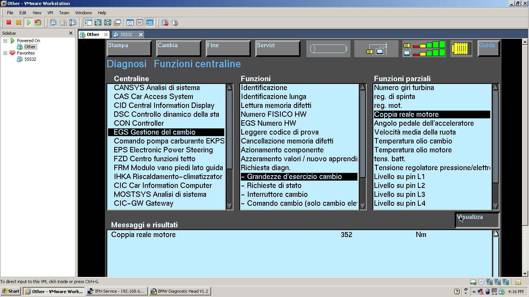Switch to BMW Diagnostic Head taskbar window
Image resolution: width=529 pixels, height=297 pixels.
pyautogui.click(x=180, y=291)
